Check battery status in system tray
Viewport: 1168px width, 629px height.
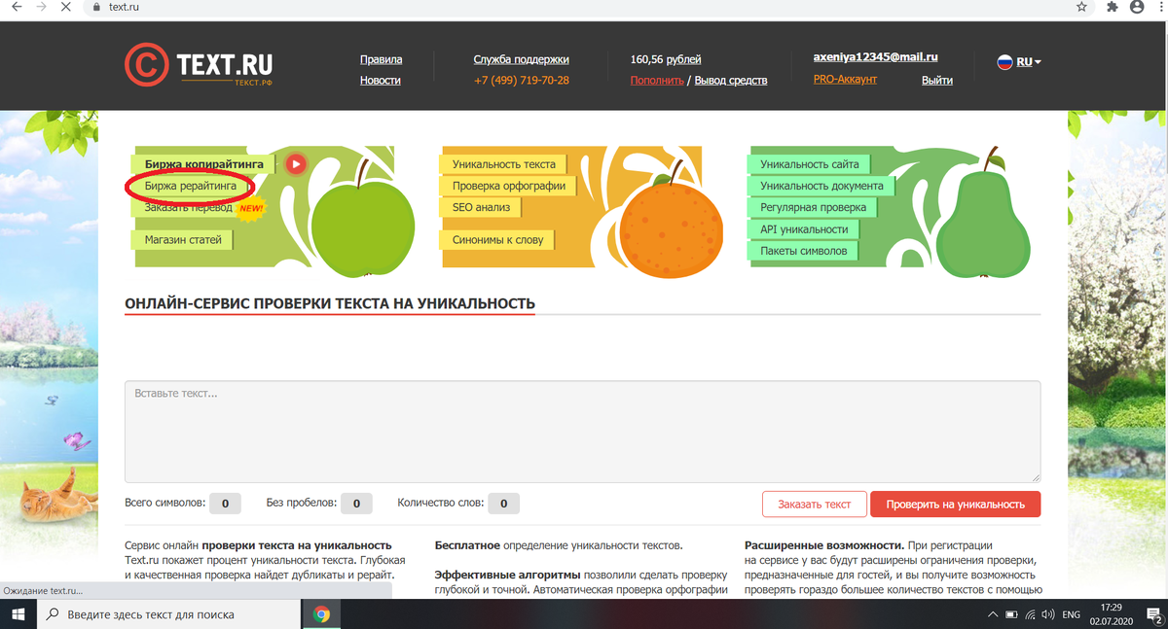click(1011, 614)
